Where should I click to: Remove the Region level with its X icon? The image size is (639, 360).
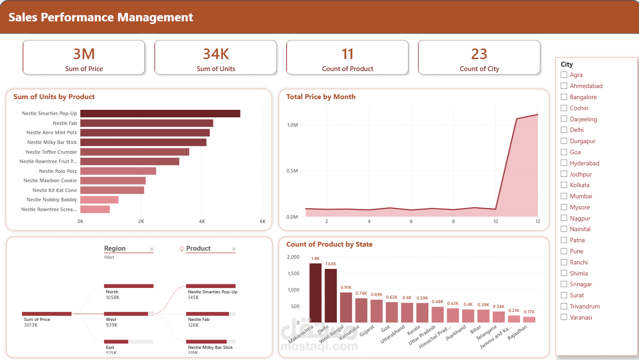(152, 249)
